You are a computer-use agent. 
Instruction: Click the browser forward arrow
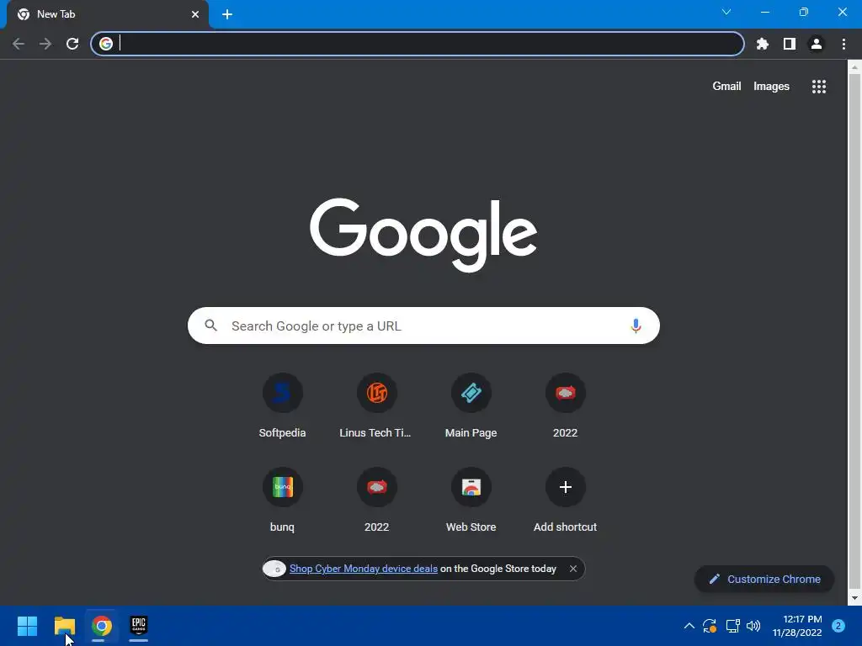click(45, 44)
